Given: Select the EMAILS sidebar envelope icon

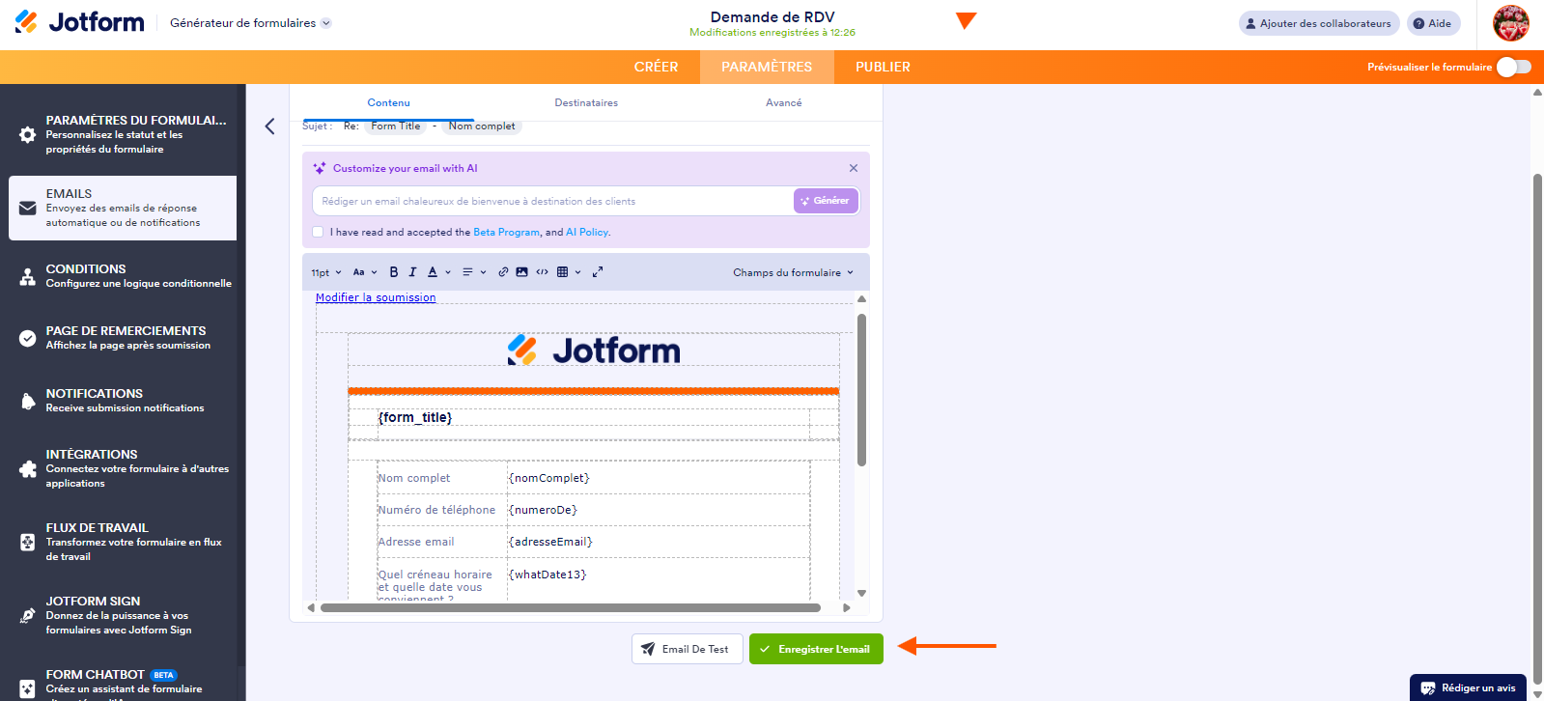Looking at the screenshot, I should [x=28, y=208].
